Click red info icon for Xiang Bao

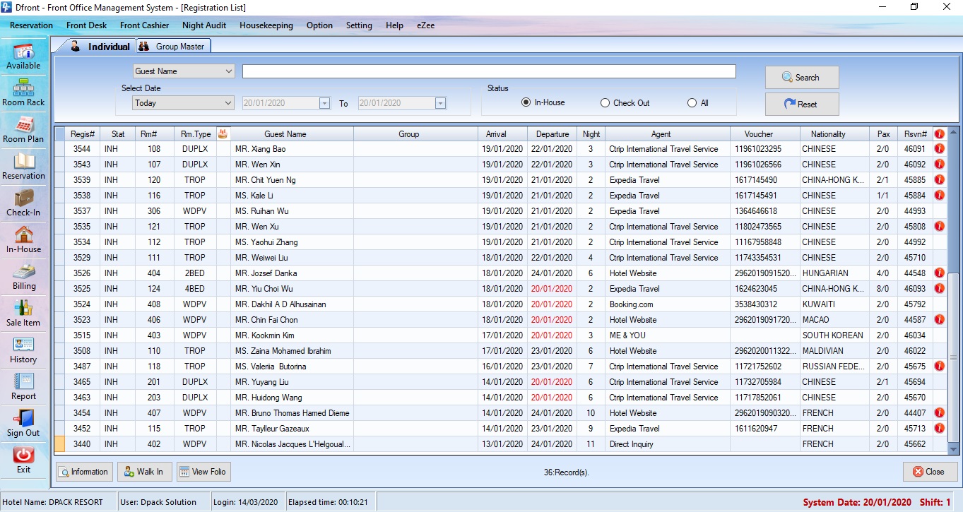point(940,149)
